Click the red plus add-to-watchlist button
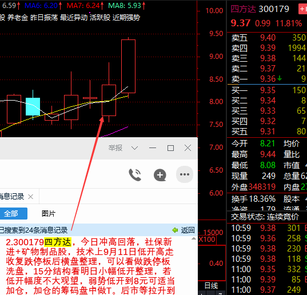 coord(302,9)
